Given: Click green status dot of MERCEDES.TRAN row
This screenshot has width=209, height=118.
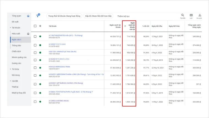Looking at the screenshot, I should pos(40,68).
